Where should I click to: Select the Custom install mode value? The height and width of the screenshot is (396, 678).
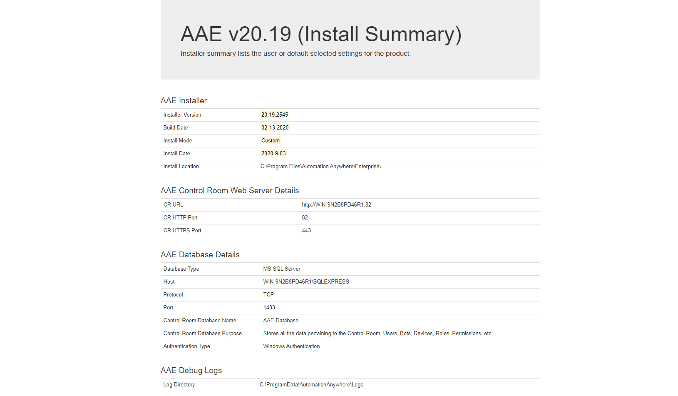tap(270, 140)
